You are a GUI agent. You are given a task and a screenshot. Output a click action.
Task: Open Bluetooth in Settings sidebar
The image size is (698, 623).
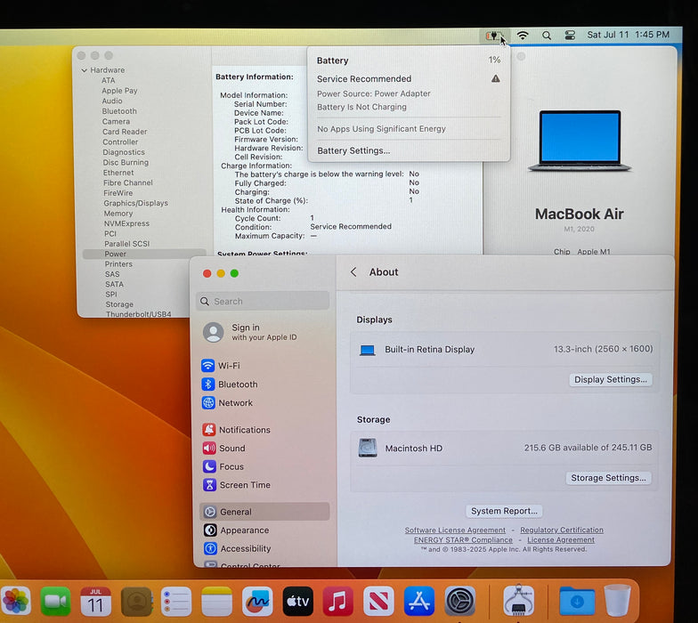pyautogui.click(x=230, y=384)
